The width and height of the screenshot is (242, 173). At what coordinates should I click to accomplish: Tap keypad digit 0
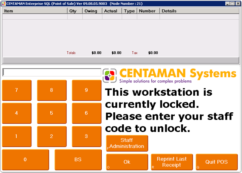25,160
